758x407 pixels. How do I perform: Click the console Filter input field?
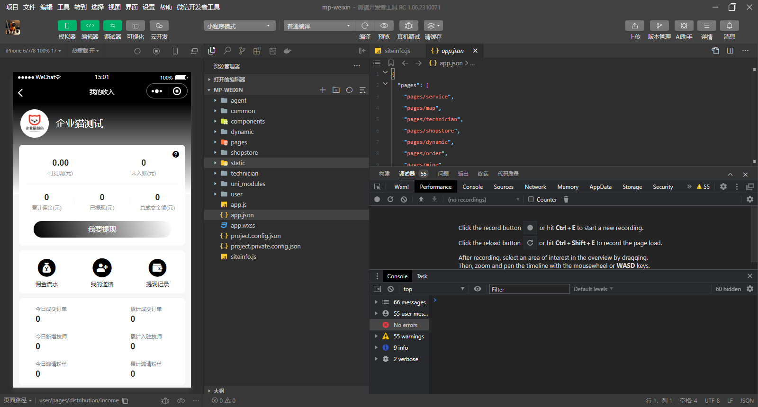click(529, 289)
